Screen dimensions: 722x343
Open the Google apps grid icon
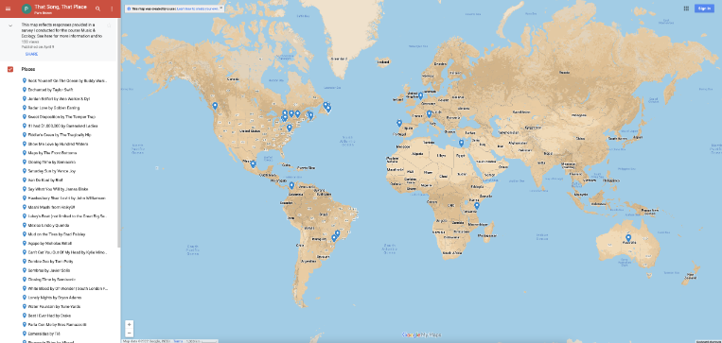click(686, 9)
